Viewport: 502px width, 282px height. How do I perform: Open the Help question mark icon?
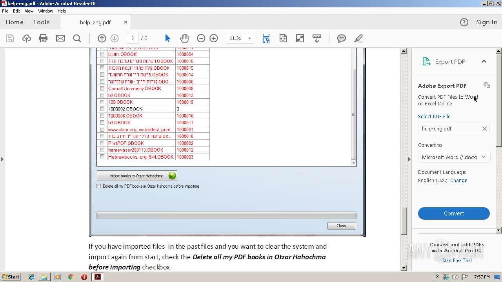(464, 22)
